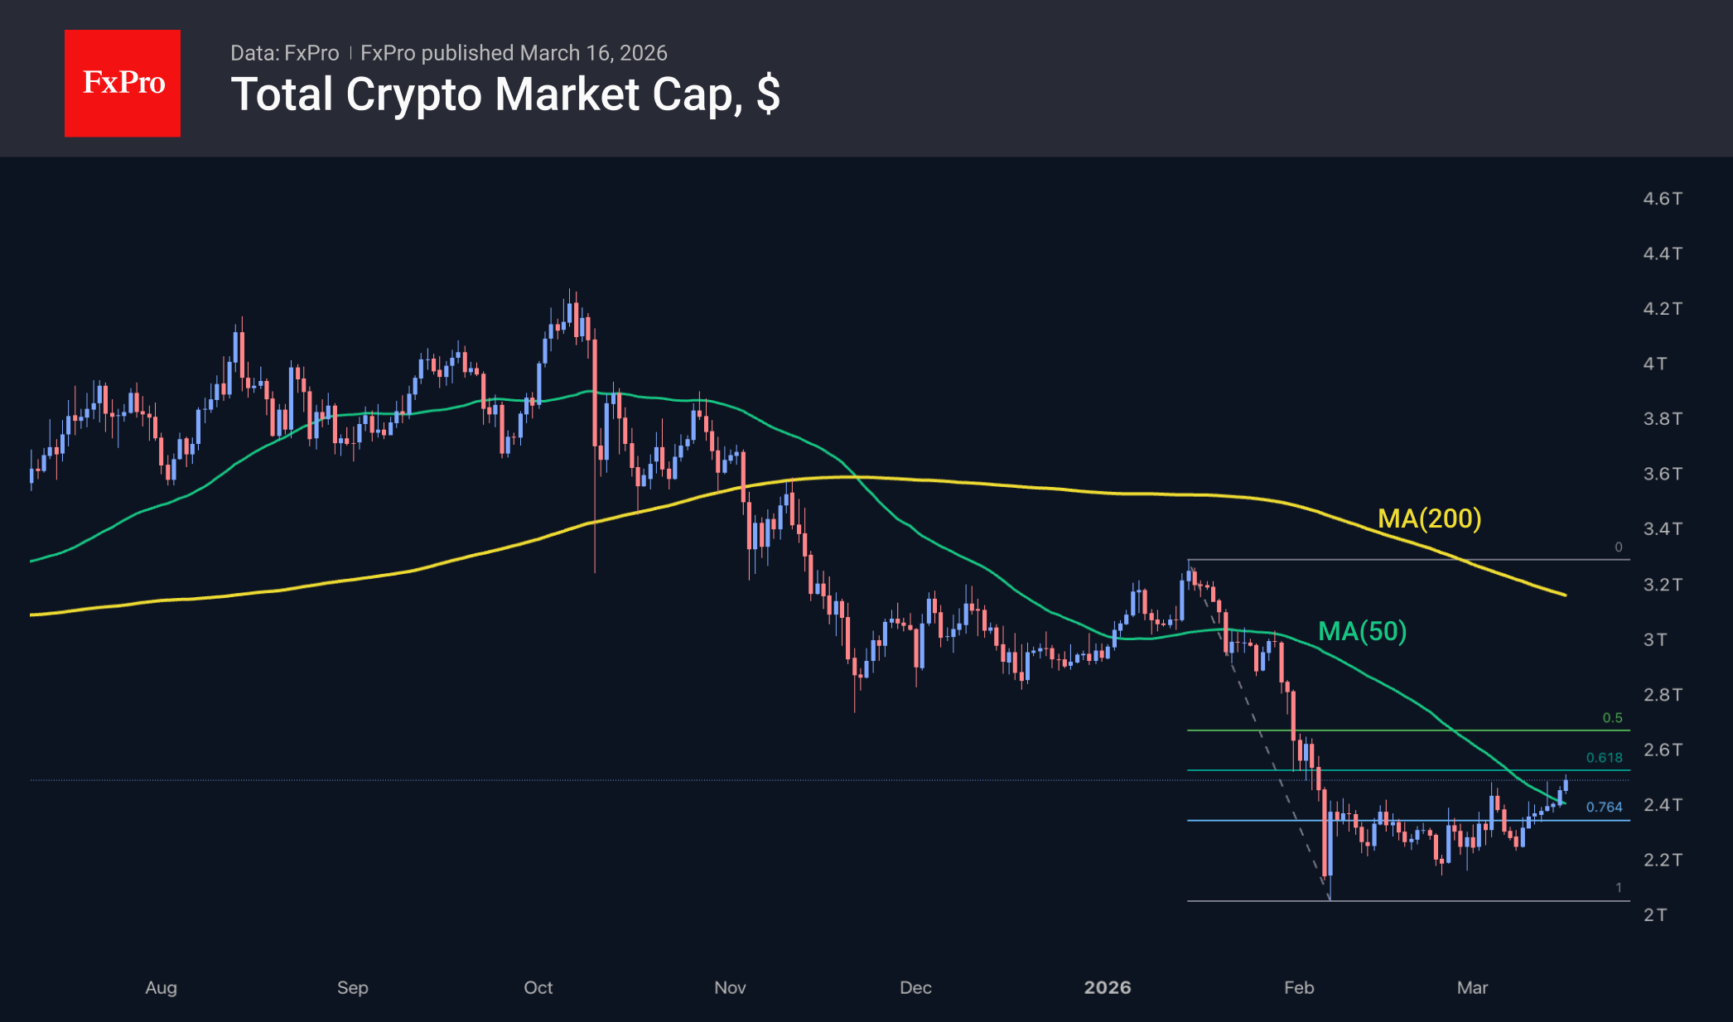Click the Aug label on the time axis

(161, 987)
